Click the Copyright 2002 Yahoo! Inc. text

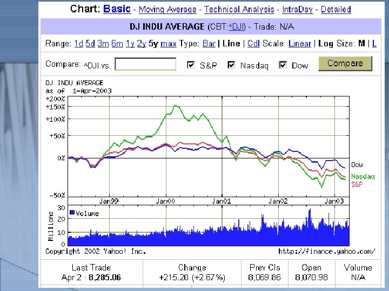[96, 252]
